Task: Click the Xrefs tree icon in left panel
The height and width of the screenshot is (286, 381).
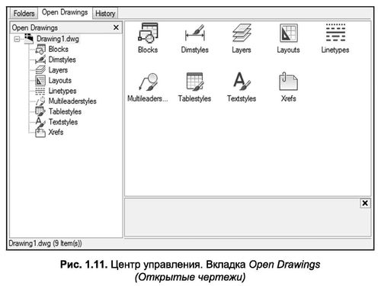Action: point(40,132)
